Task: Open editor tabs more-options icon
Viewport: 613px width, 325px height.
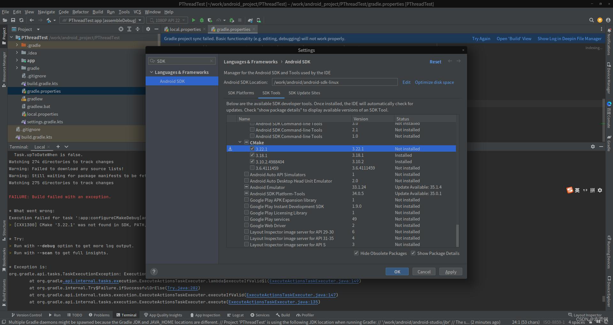Action: [602, 29]
